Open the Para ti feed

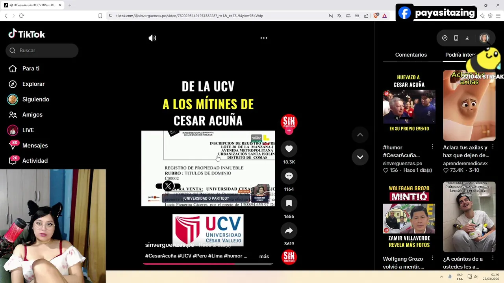tap(24, 68)
